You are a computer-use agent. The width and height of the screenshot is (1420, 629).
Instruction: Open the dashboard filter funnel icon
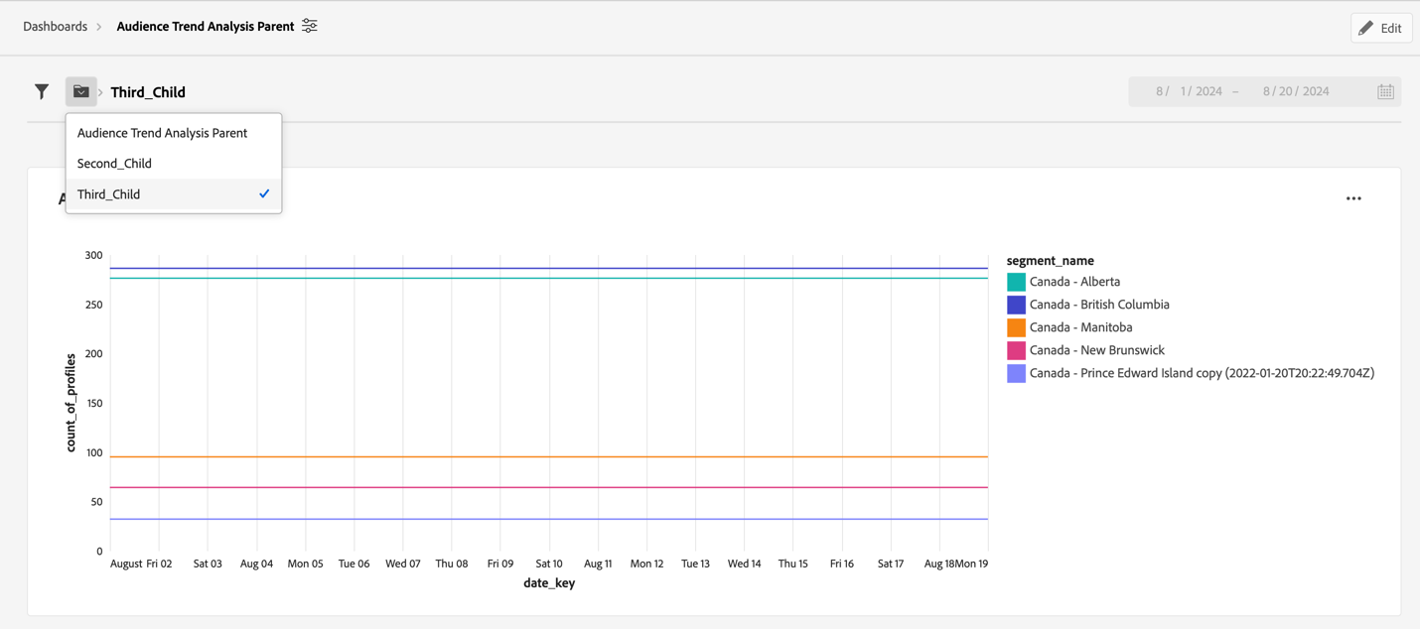coord(41,91)
